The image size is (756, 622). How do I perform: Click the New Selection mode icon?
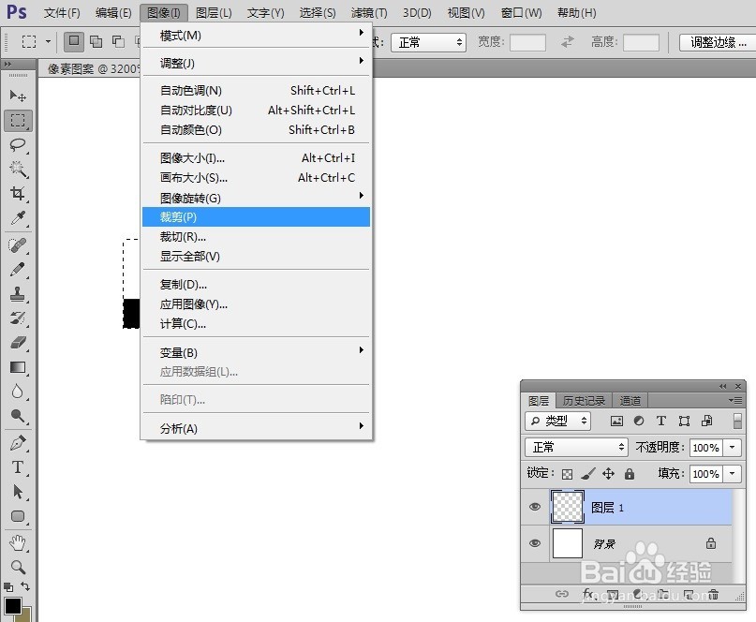(74, 41)
